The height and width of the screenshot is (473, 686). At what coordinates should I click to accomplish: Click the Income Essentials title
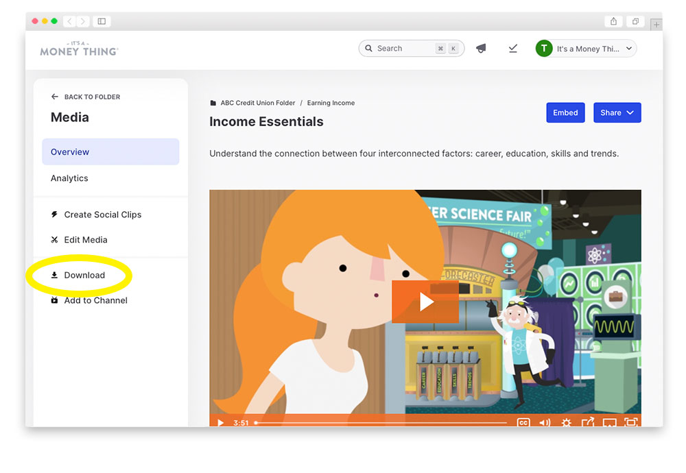(266, 121)
